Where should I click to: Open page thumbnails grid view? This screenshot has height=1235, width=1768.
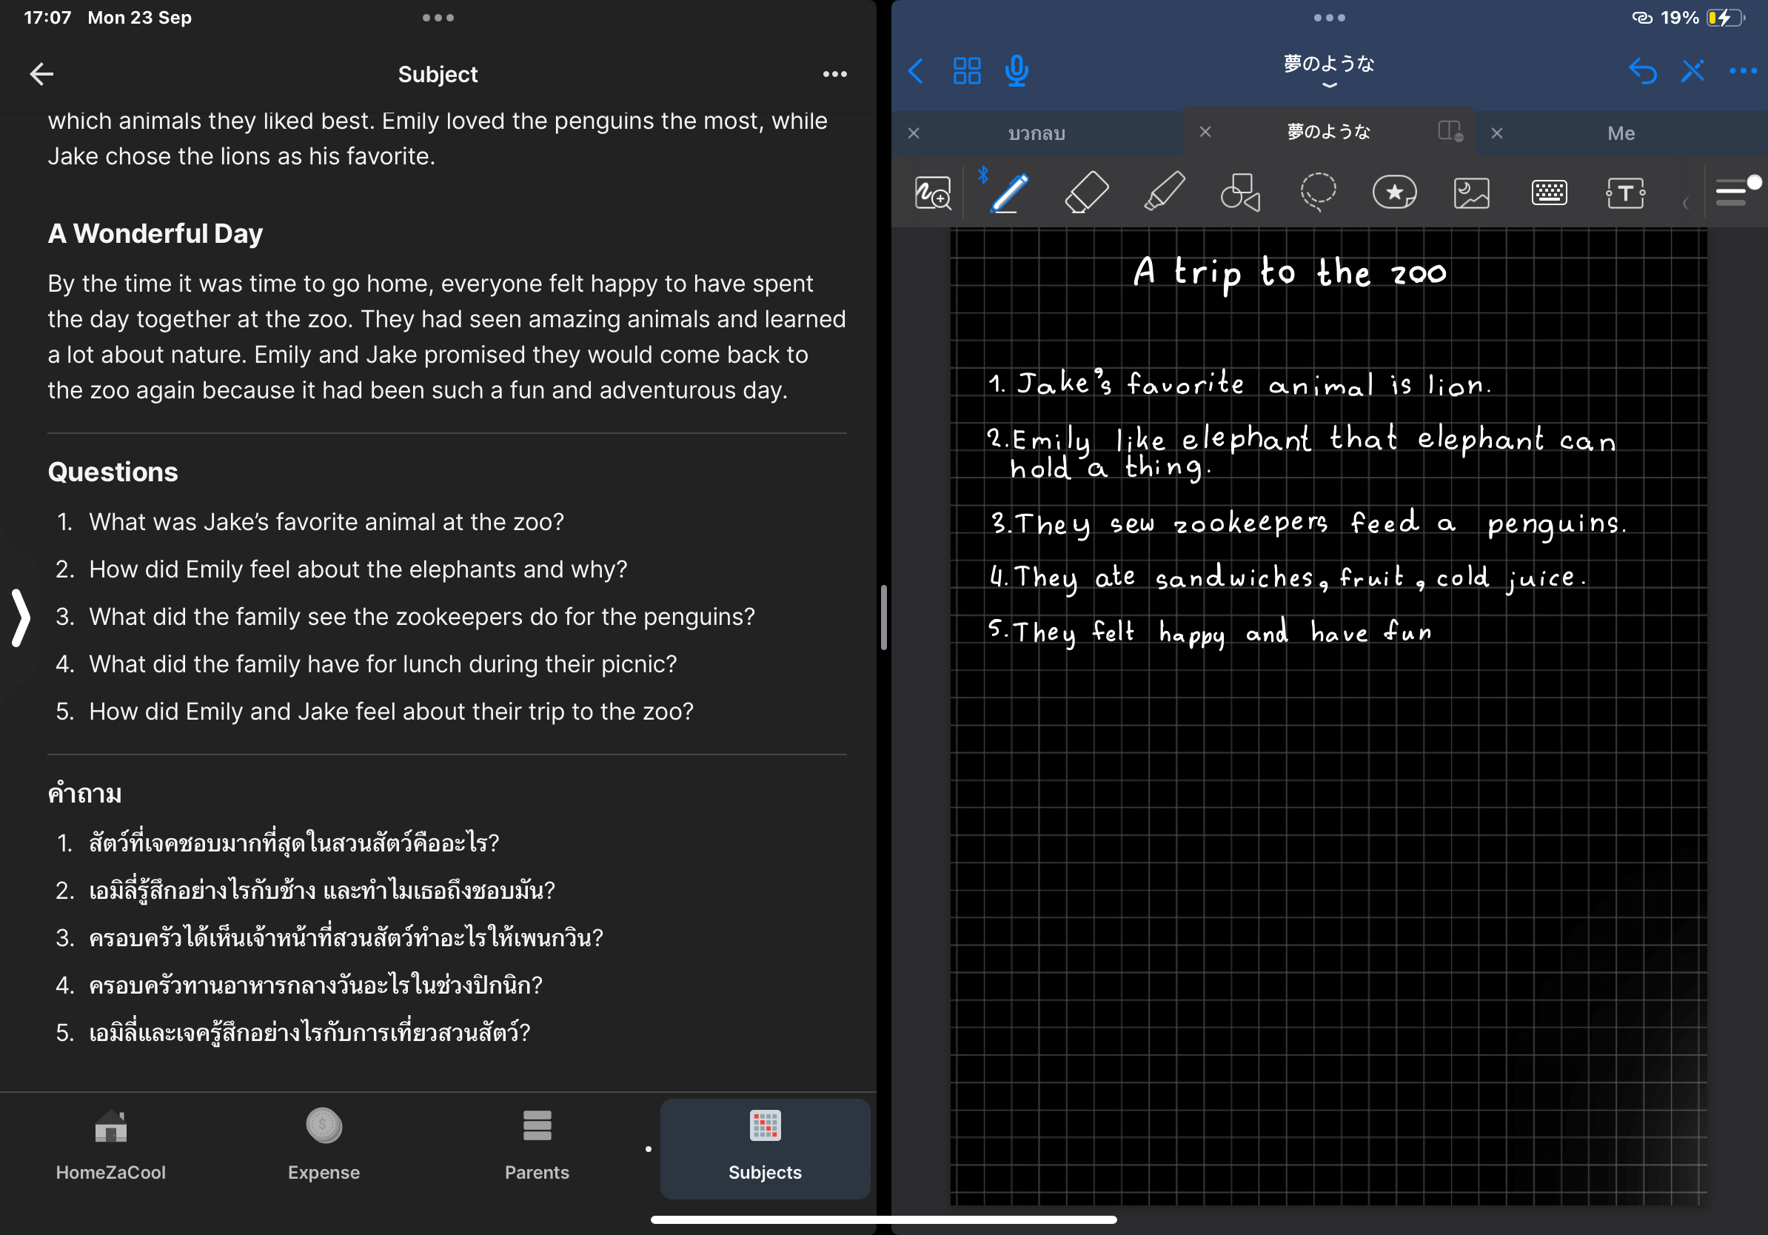966,72
